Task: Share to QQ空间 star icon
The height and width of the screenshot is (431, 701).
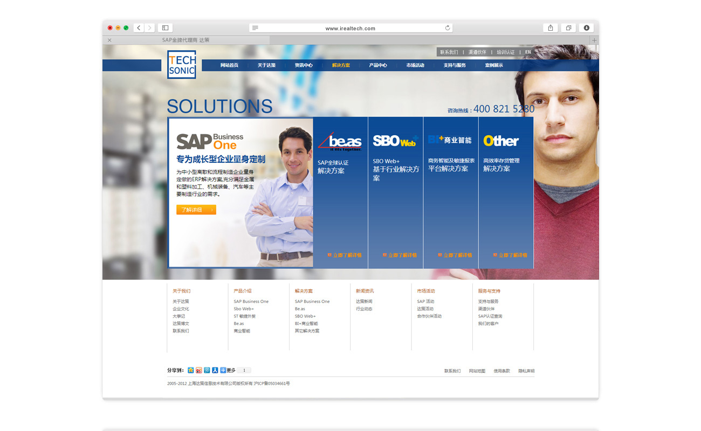Action: click(191, 370)
